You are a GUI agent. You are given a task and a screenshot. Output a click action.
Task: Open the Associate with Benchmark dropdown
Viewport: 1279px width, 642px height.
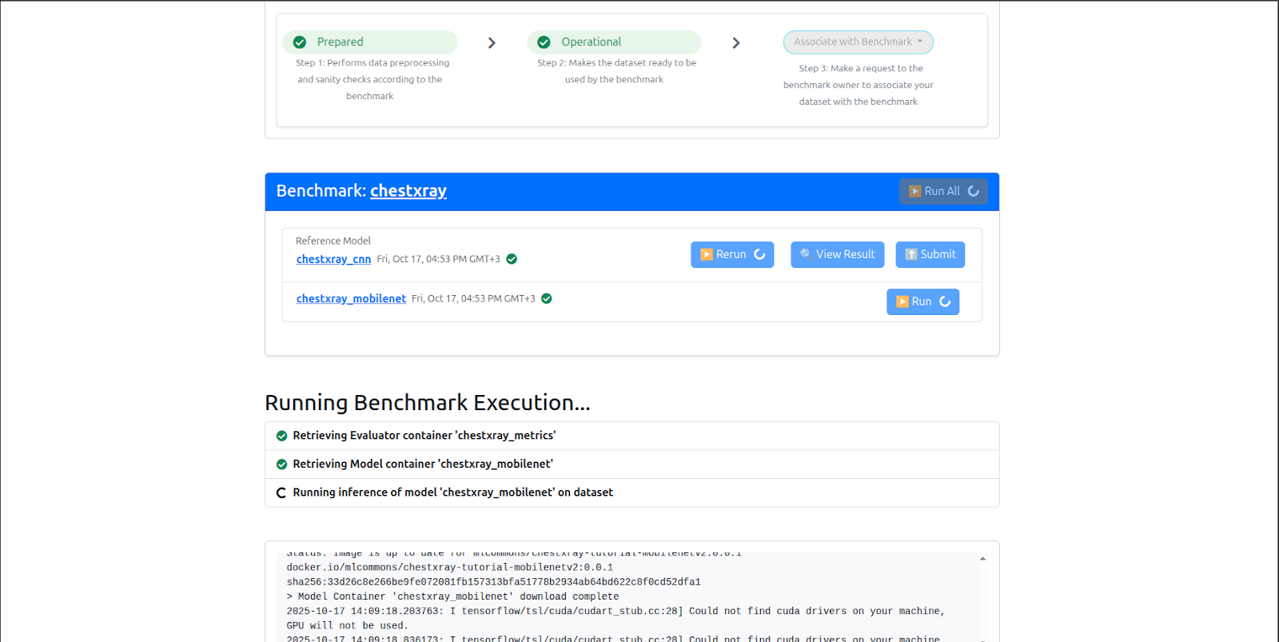coord(858,42)
